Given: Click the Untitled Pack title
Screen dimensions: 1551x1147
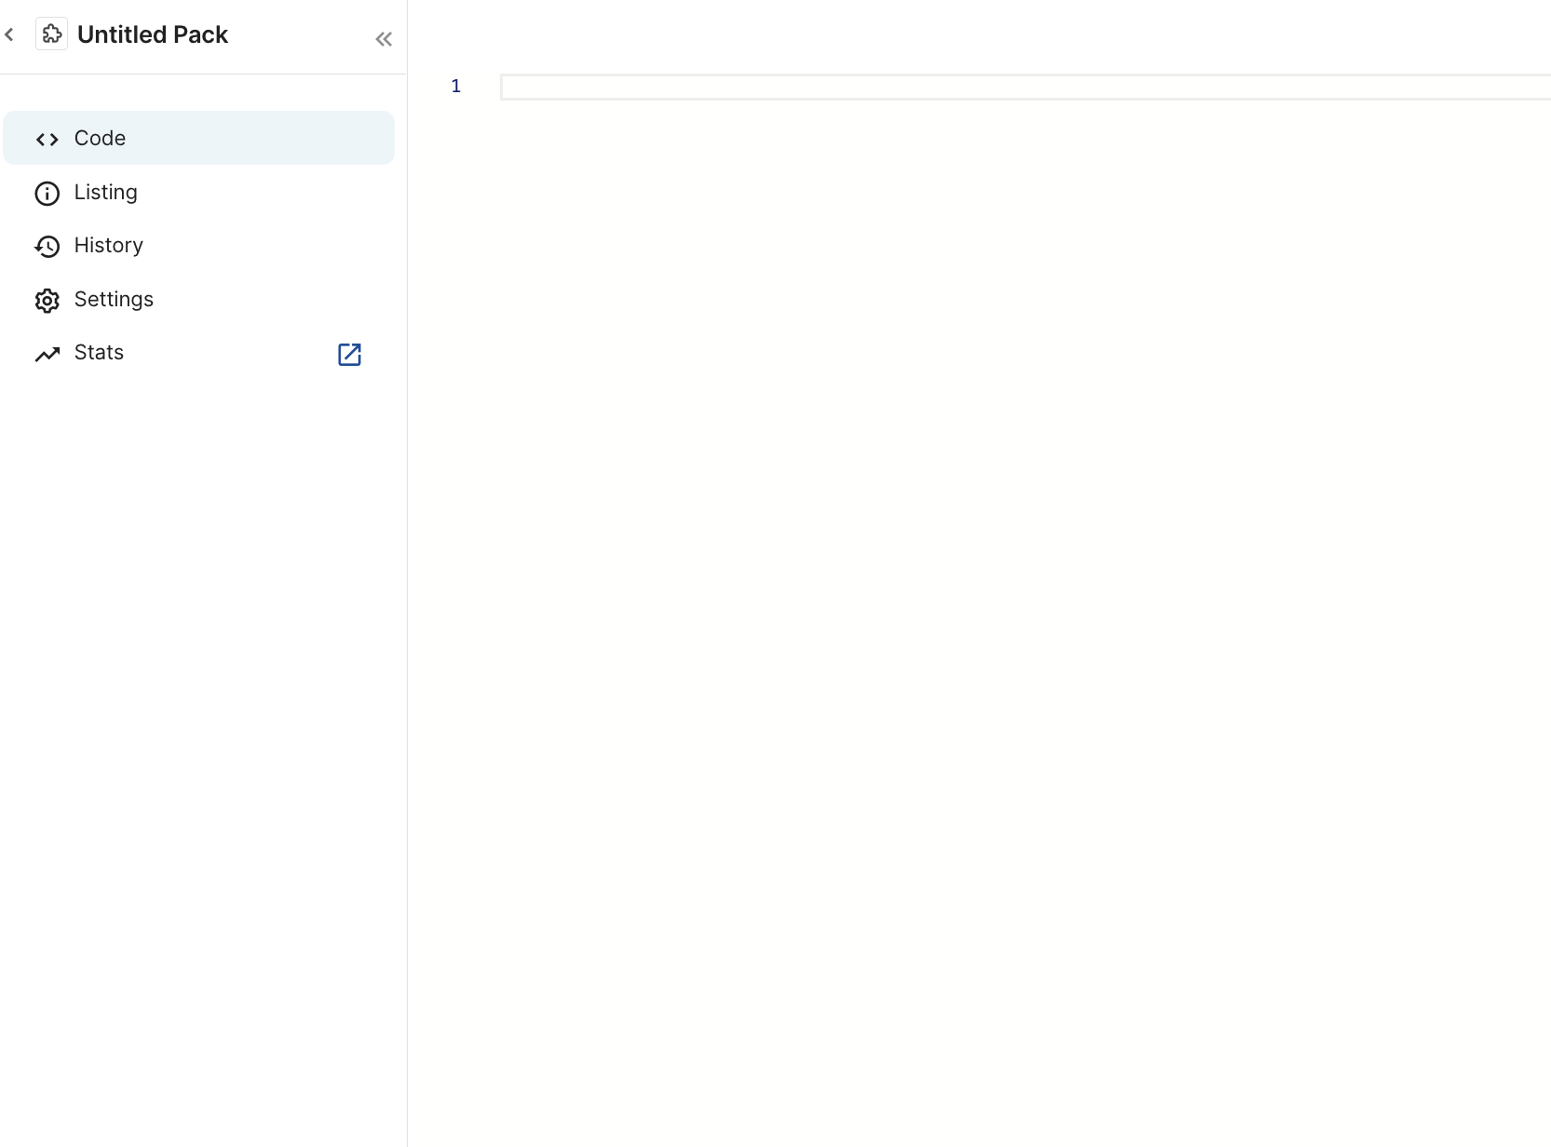Looking at the screenshot, I should pos(153,34).
